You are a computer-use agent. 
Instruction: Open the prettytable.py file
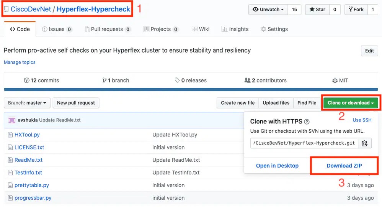click(32, 185)
